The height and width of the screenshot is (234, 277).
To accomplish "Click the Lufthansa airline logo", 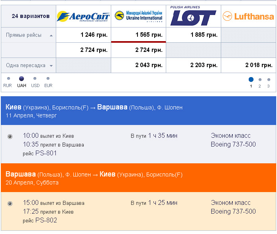I will point(248,16).
